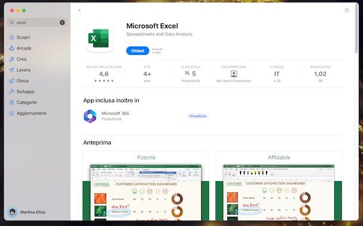Screen dimensions: 363x226
Task: Click the Scopri star icon
Action: point(12,38)
